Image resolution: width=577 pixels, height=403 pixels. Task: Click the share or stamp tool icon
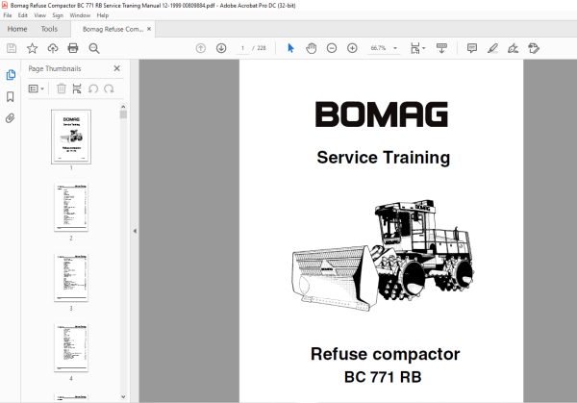click(534, 48)
